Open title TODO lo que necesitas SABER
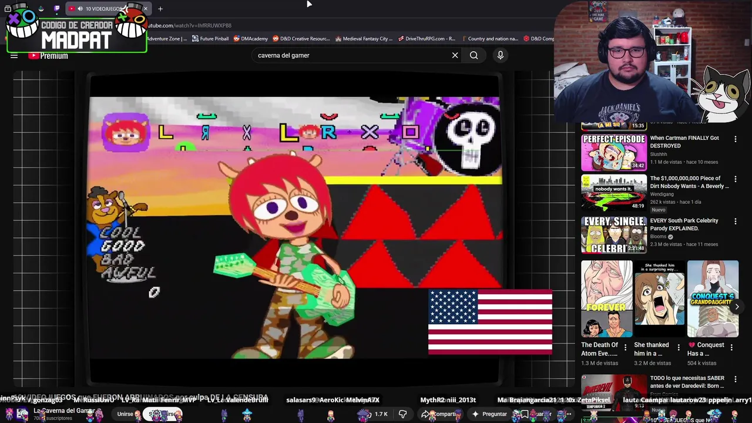Screen dimensions: 752x423 click(687, 381)
